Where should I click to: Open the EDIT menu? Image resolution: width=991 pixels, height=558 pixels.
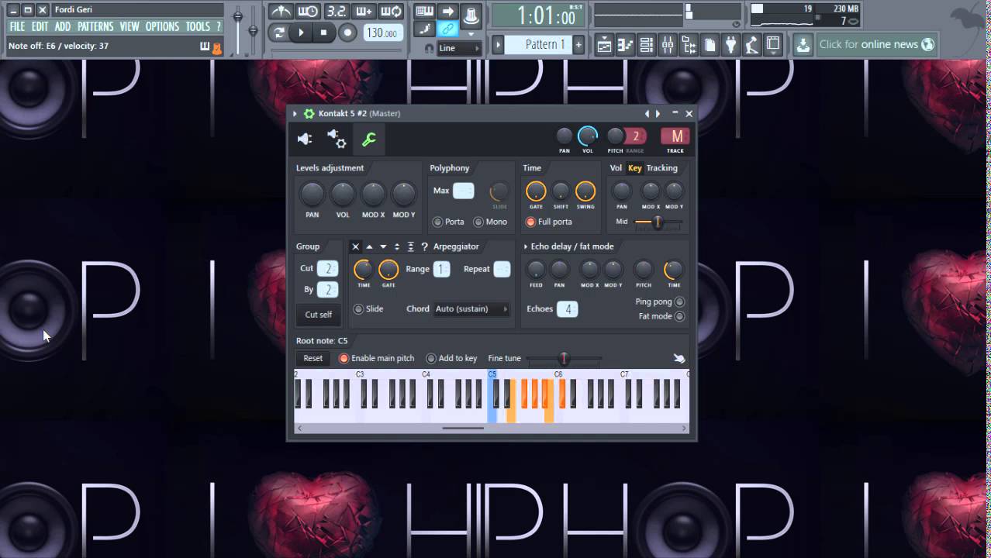point(40,26)
